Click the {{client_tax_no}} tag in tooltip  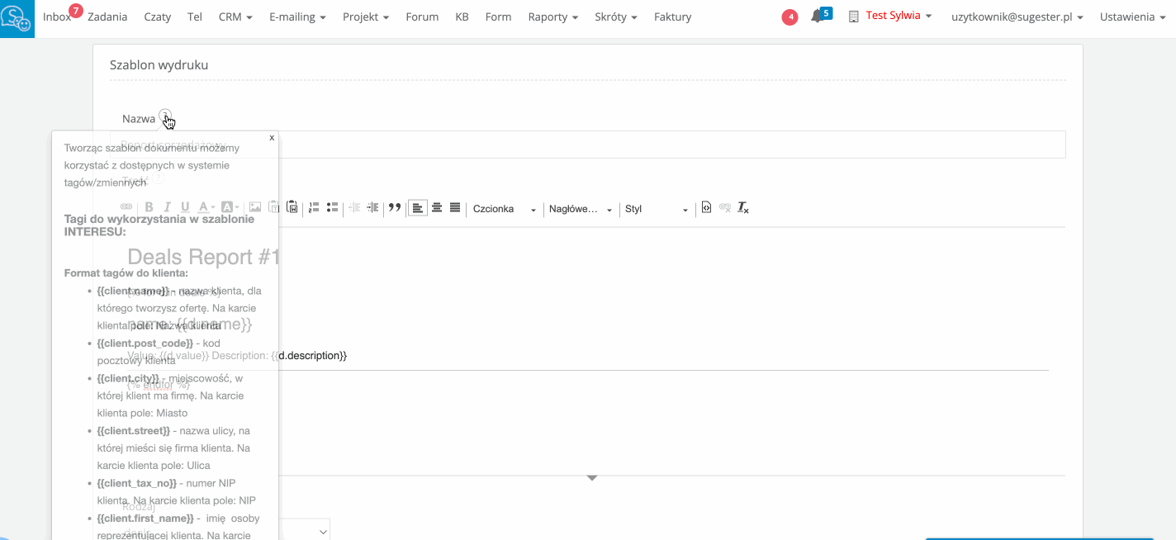(136, 483)
